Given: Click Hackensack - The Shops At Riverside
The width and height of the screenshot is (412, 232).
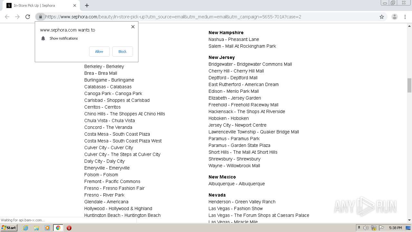Looking at the screenshot, I should click(x=247, y=111).
